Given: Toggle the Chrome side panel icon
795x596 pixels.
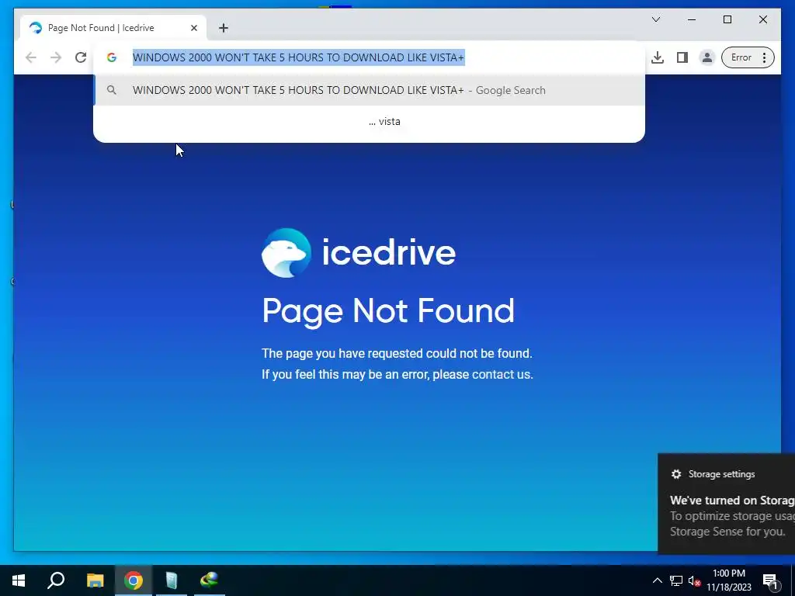Looking at the screenshot, I should pyautogui.click(x=682, y=57).
